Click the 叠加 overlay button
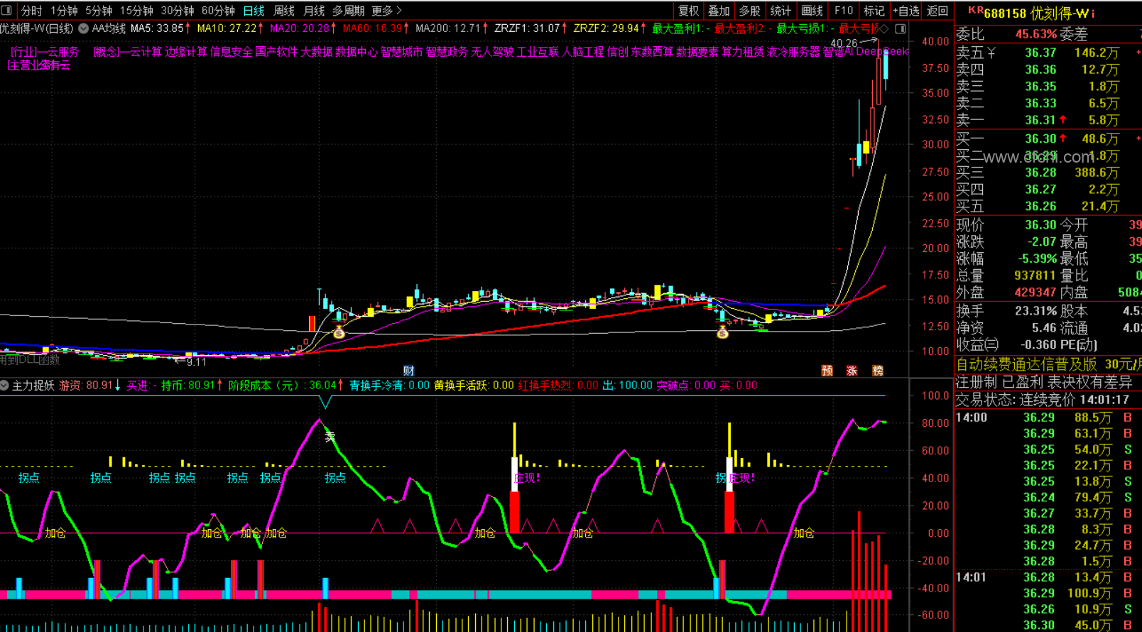Viewport: 1142px width, 632px height. [719, 11]
